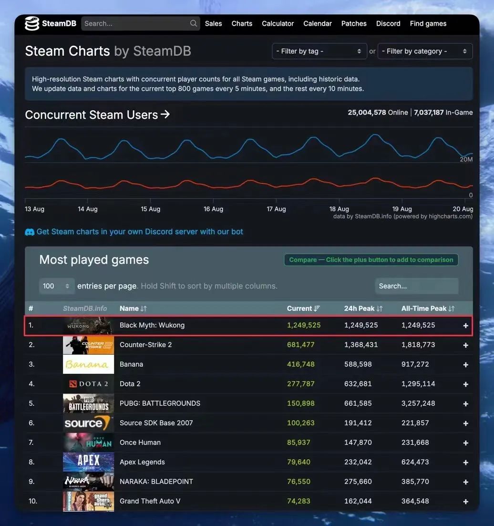Click Counter-Strike 2 all-time peak 1,818,773
The height and width of the screenshot is (526, 494).
pos(418,345)
